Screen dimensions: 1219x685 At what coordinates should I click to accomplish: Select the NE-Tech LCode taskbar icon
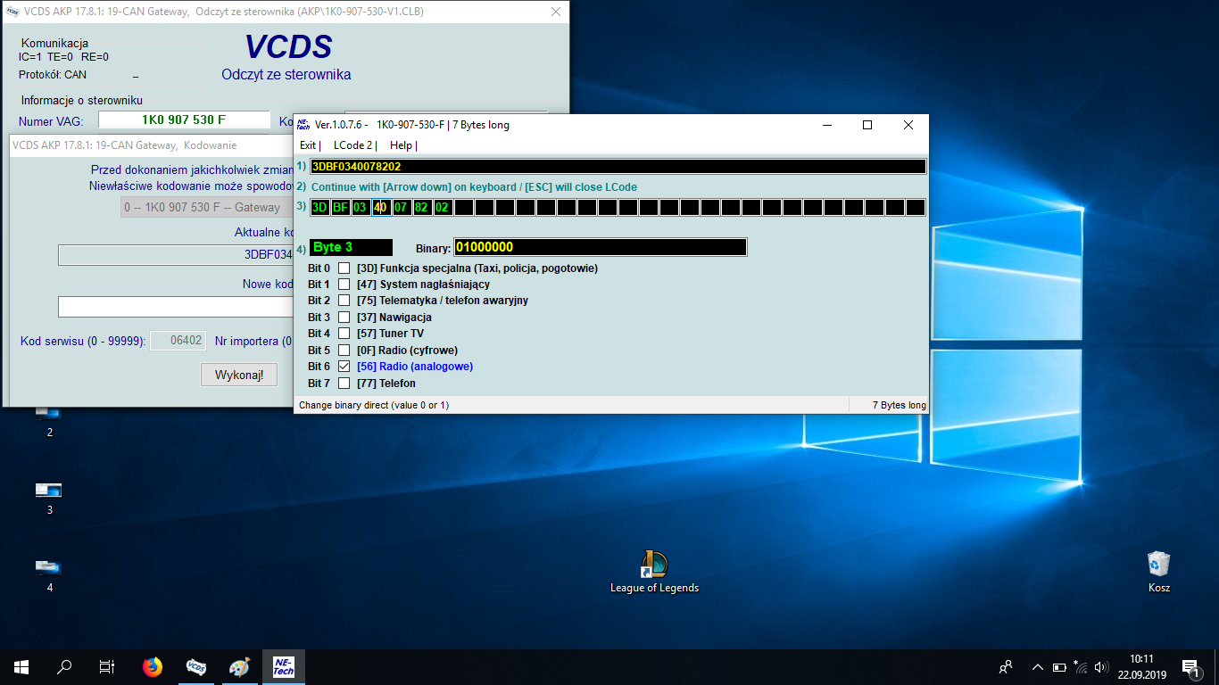(x=283, y=666)
